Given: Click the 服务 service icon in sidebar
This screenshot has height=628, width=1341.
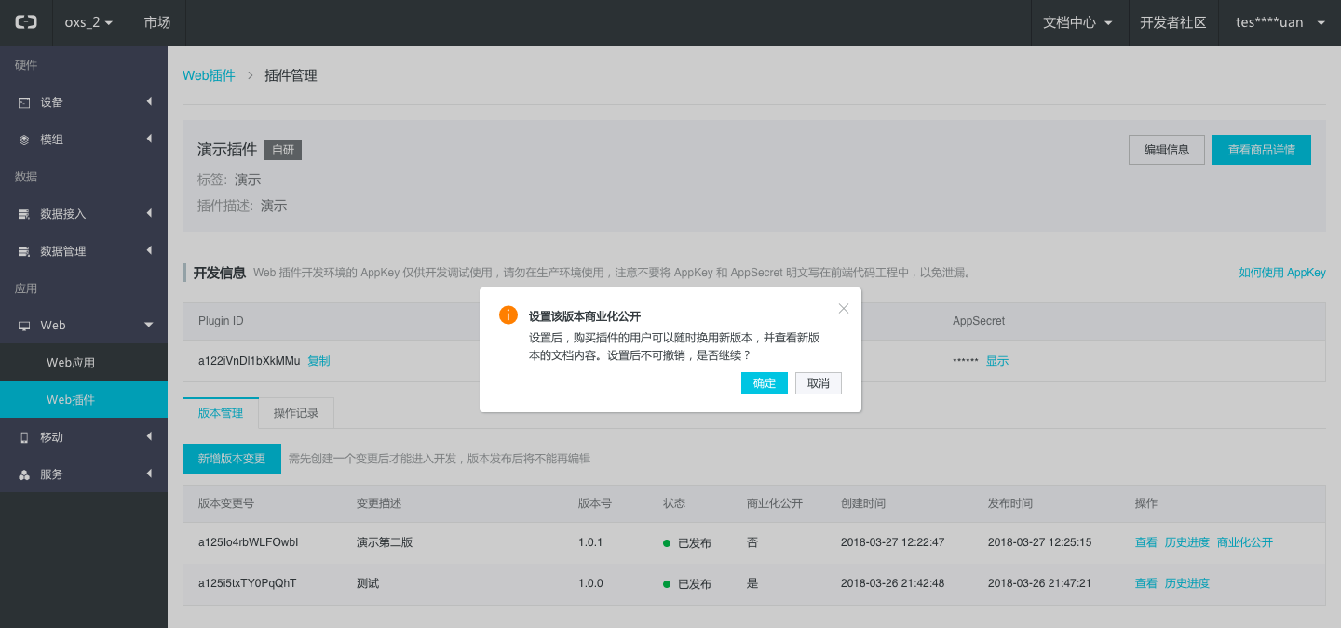Looking at the screenshot, I should click(x=24, y=474).
